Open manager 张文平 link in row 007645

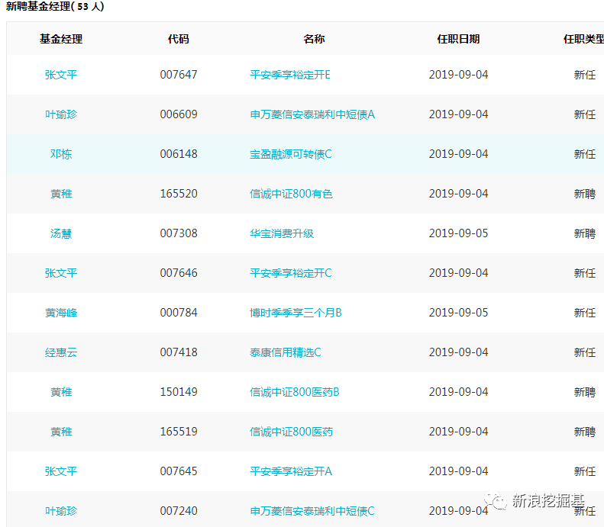tap(61, 471)
